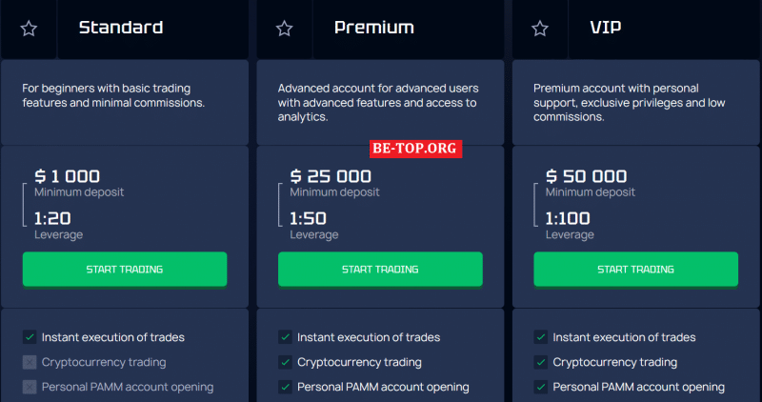The width and height of the screenshot is (762, 402).
Task: Click the $ 50 000 minimum deposit amount
Action: [586, 176]
